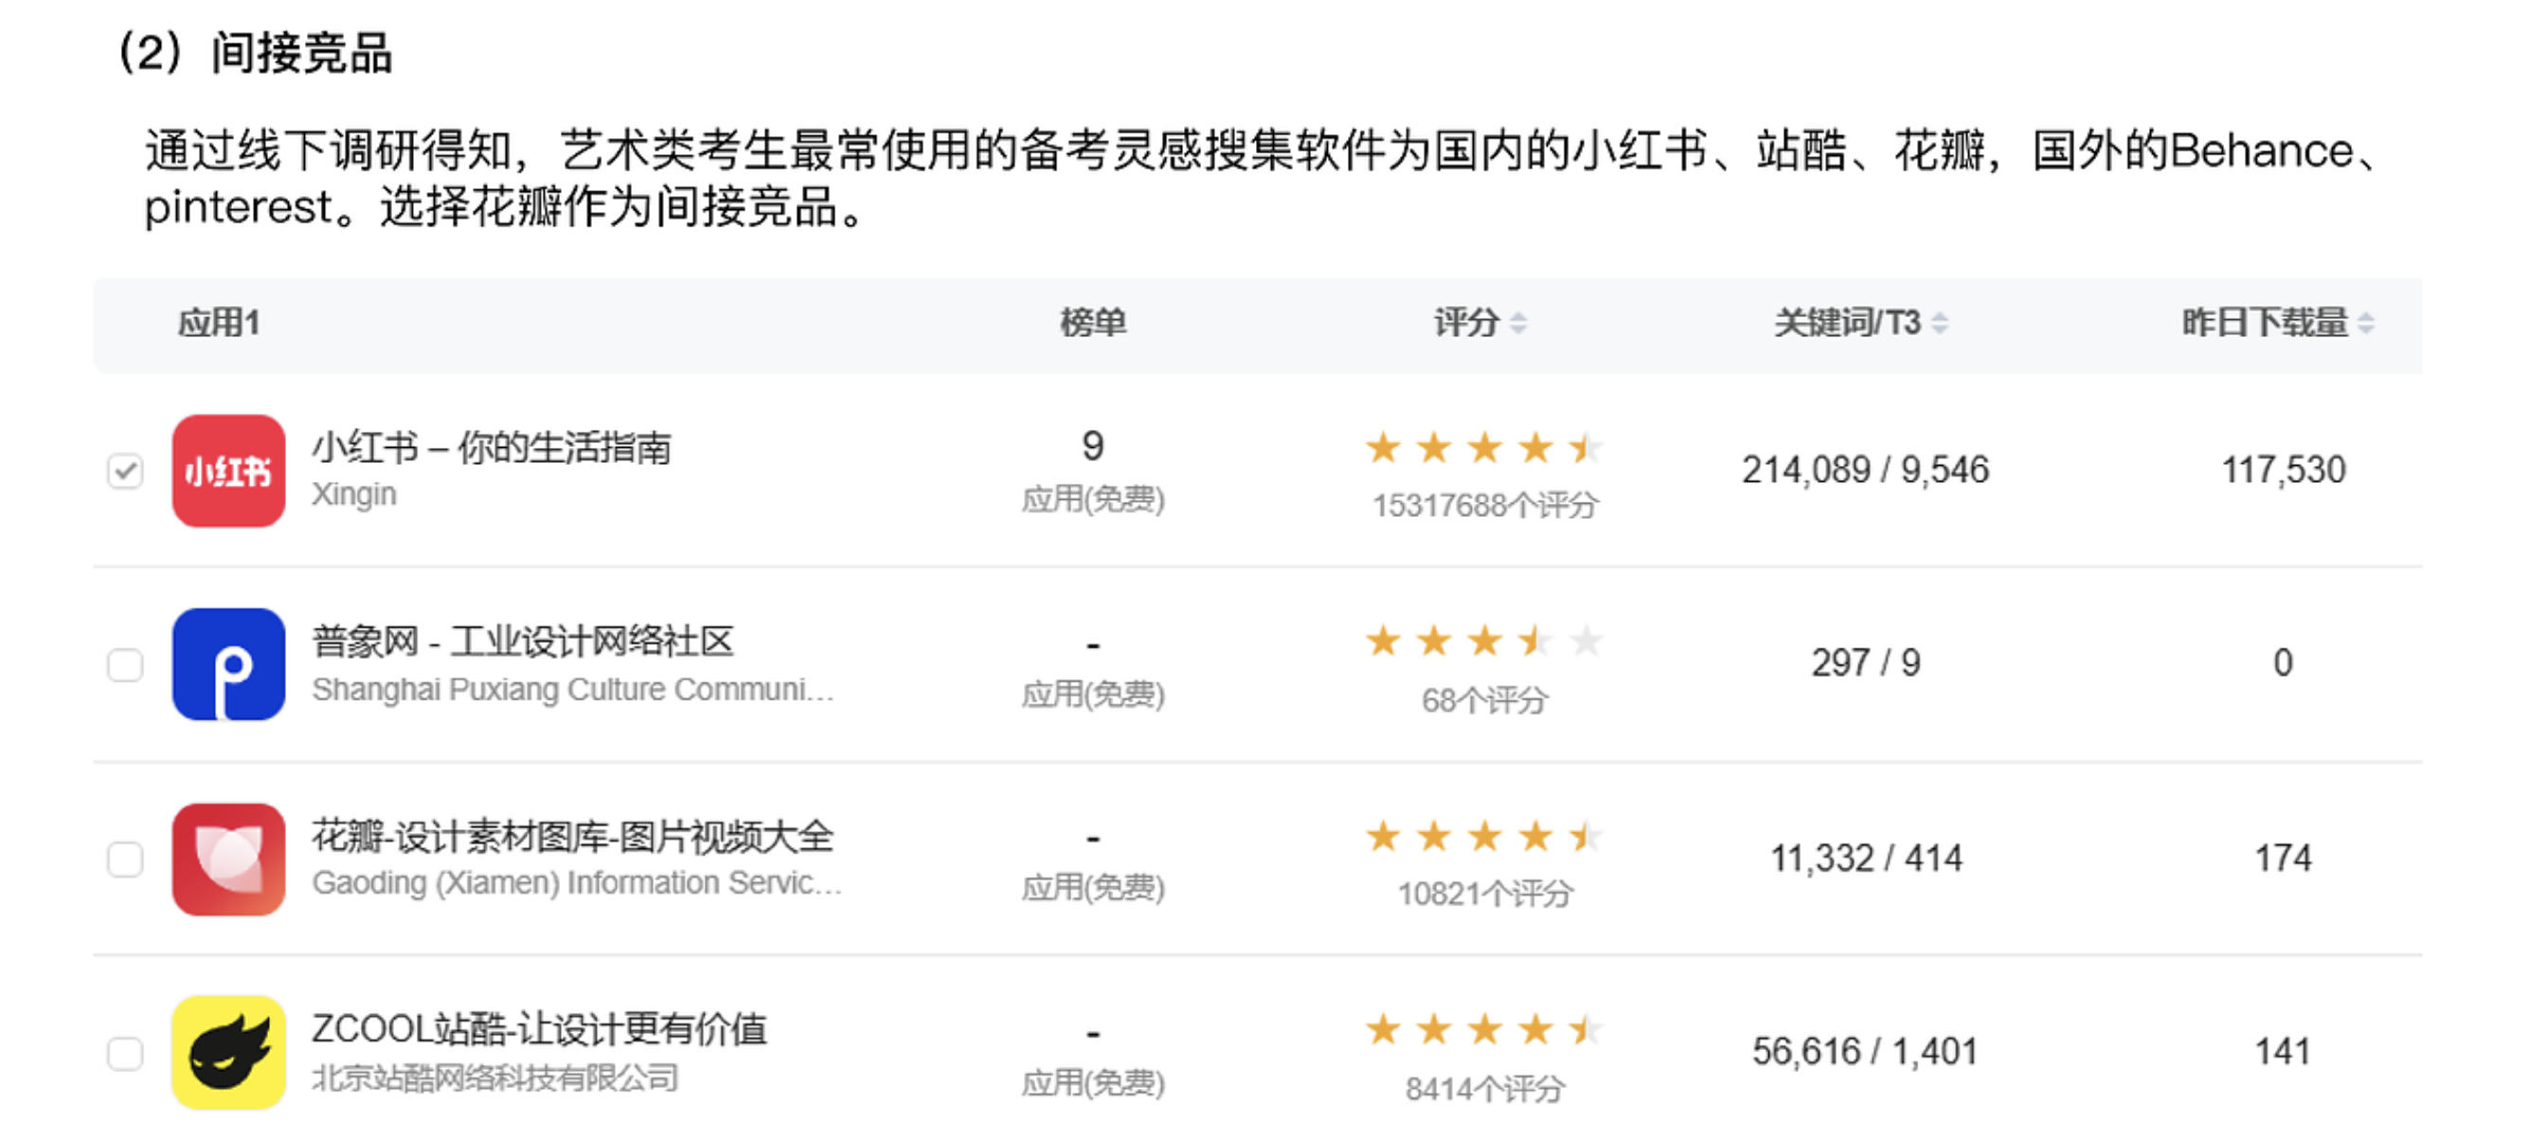Click the star rating for ZCOOL站酷

[1481, 1030]
